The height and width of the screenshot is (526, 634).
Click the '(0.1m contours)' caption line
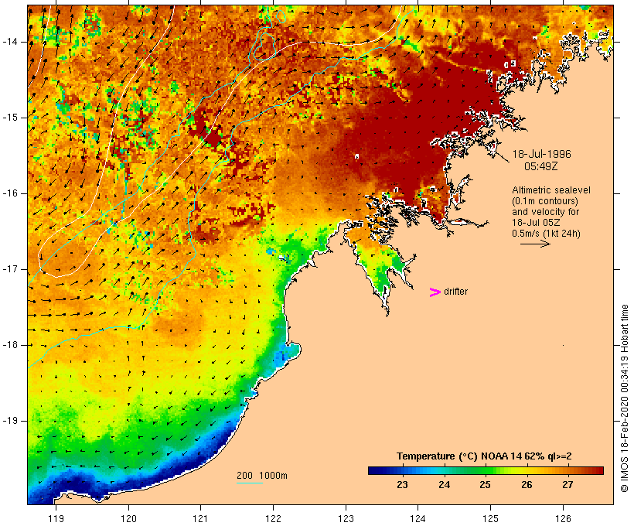coord(544,201)
